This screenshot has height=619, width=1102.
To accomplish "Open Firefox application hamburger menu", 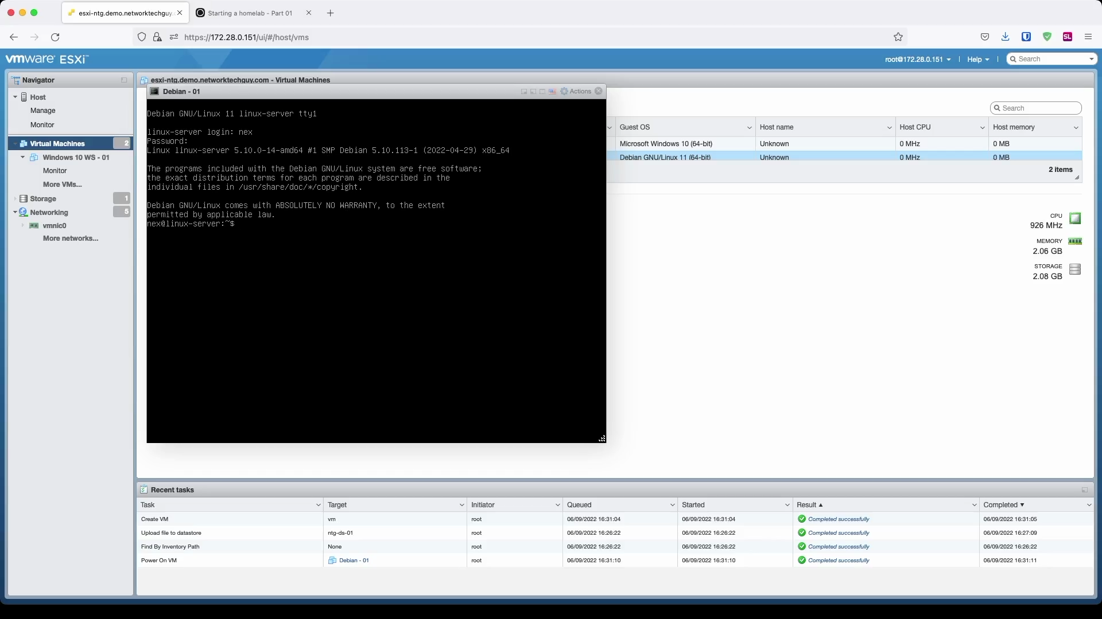I will tap(1088, 37).
